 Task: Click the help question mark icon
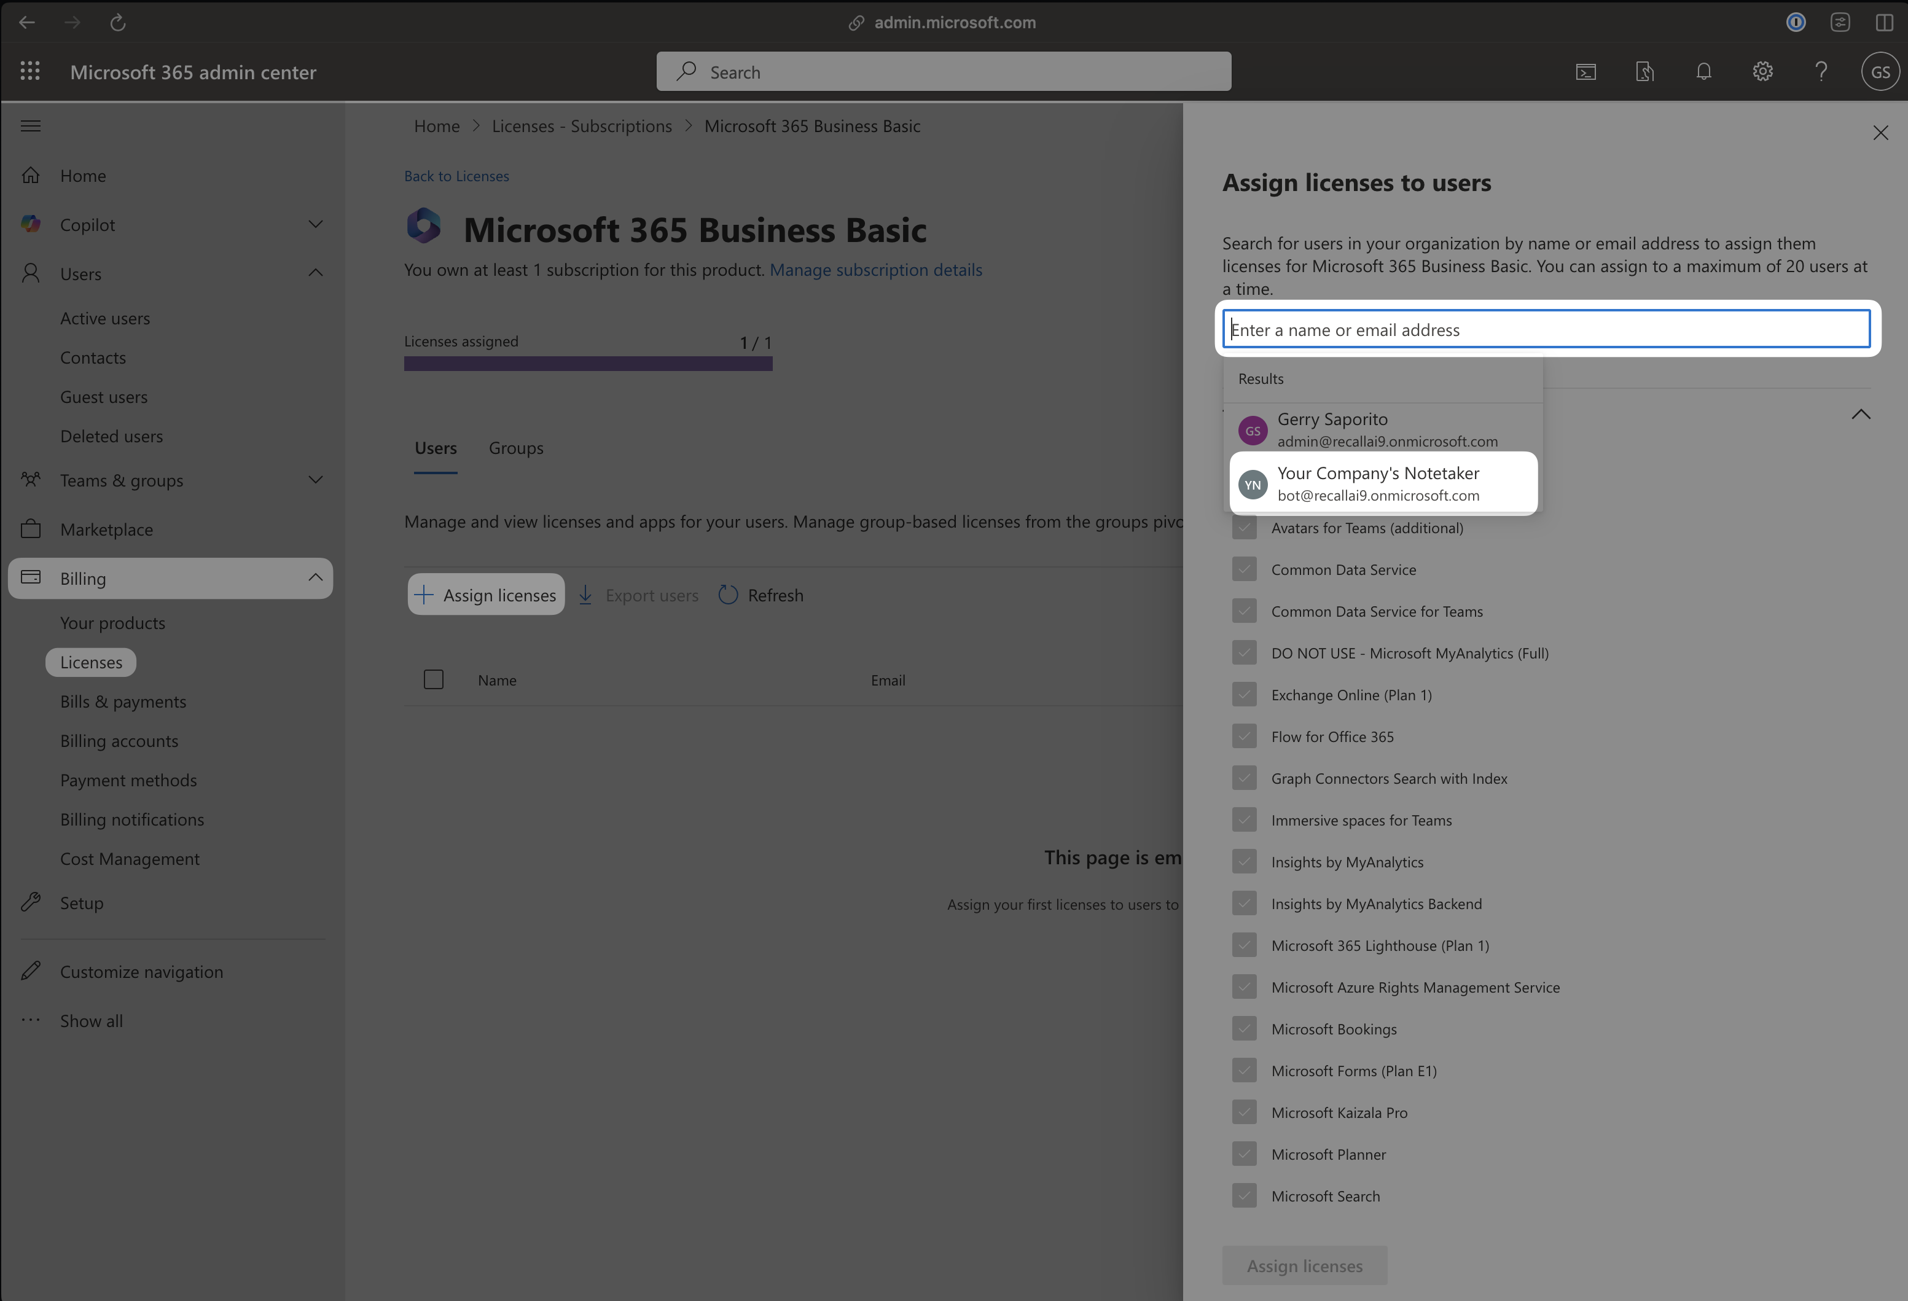coord(1821,72)
